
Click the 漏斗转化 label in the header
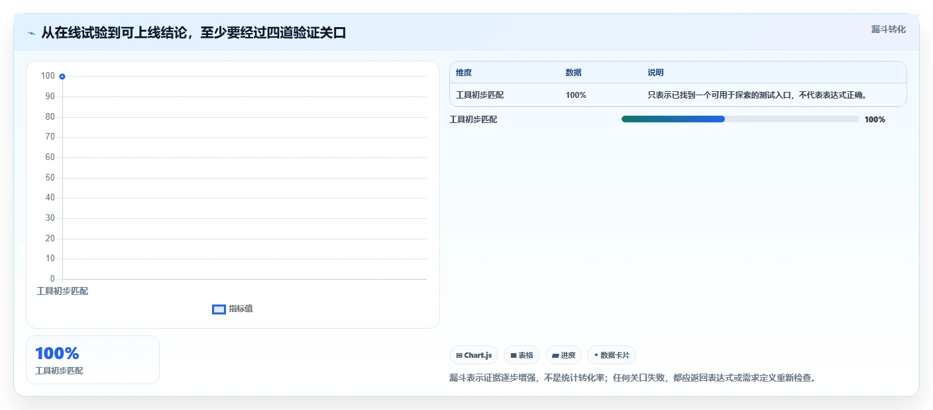(888, 29)
